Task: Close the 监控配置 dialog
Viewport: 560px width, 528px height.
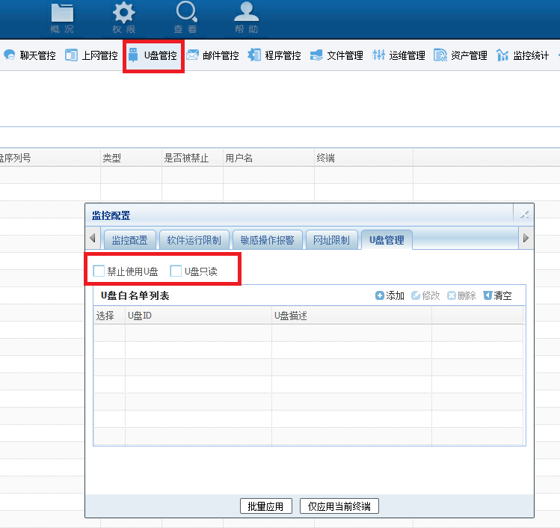Action: tap(524, 215)
